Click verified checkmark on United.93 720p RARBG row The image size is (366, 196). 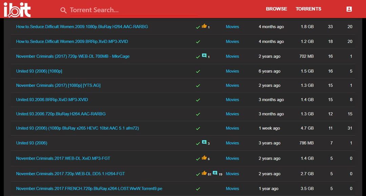point(198,114)
